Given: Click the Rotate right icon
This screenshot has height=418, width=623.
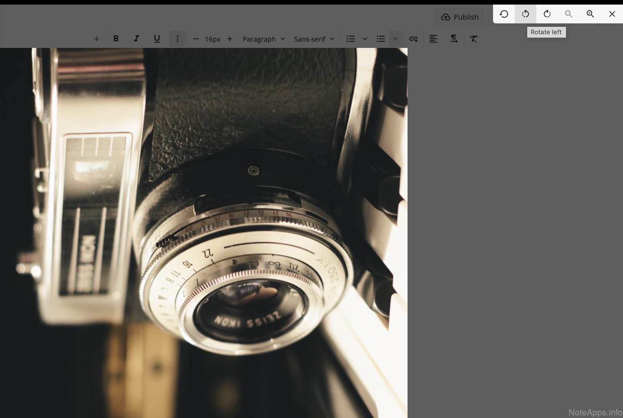Looking at the screenshot, I should tap(547, 14).
